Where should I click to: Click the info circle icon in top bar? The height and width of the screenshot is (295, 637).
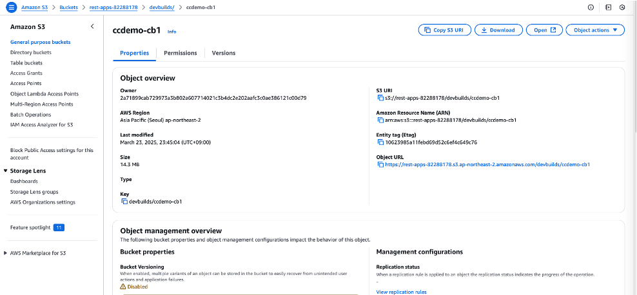click(x=591, y=7)
